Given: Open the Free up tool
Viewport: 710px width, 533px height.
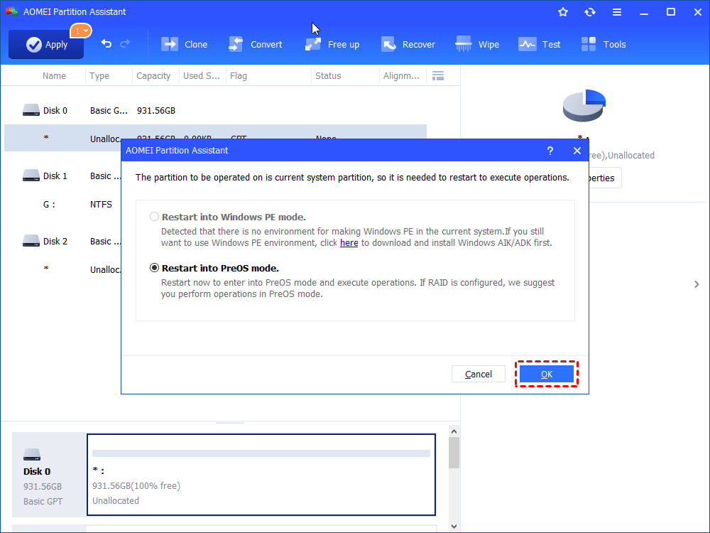Looking at the screenshot, I should click(x=332, y=44).
